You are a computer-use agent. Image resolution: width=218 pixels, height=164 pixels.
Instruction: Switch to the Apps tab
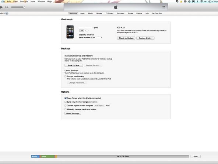point(82,13)
